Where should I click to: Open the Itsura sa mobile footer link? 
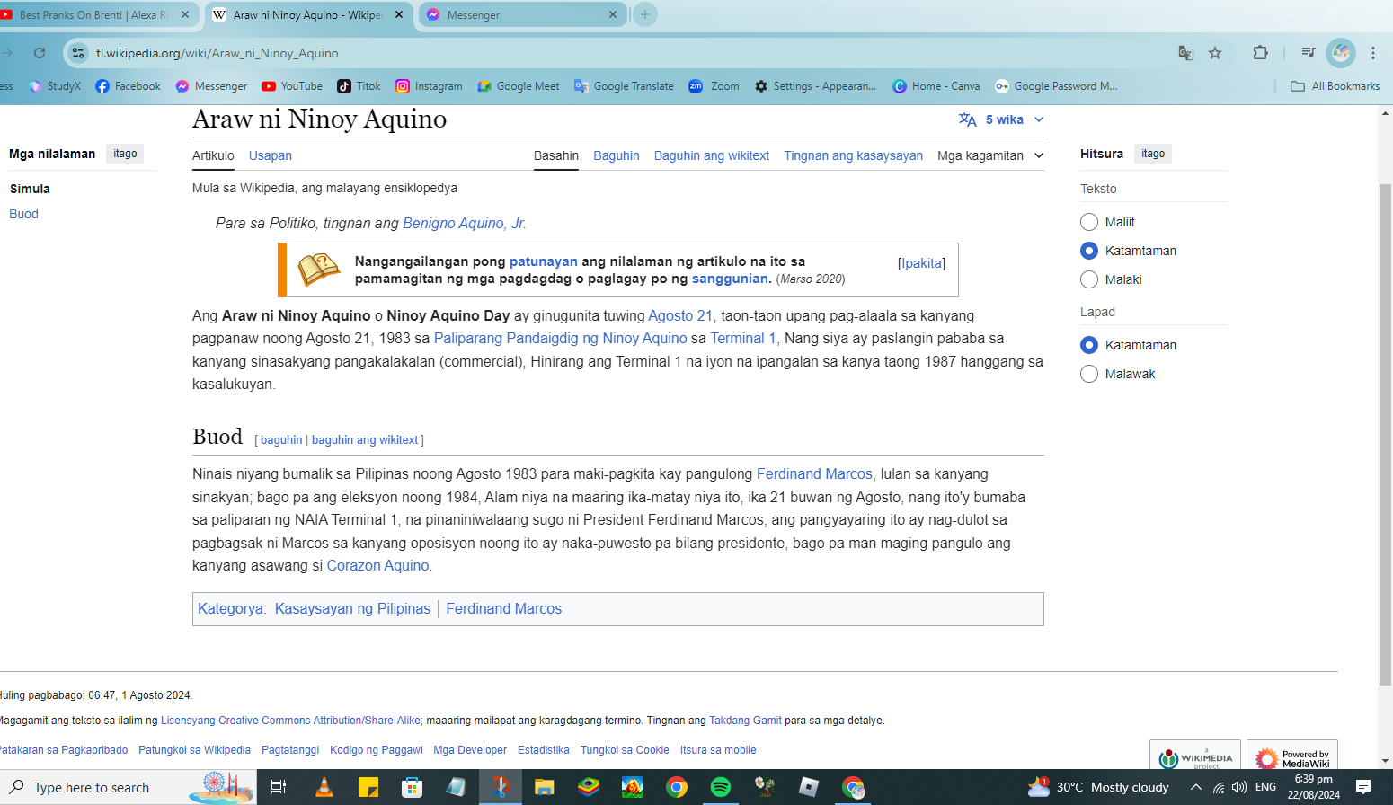[x=718, y=750]
